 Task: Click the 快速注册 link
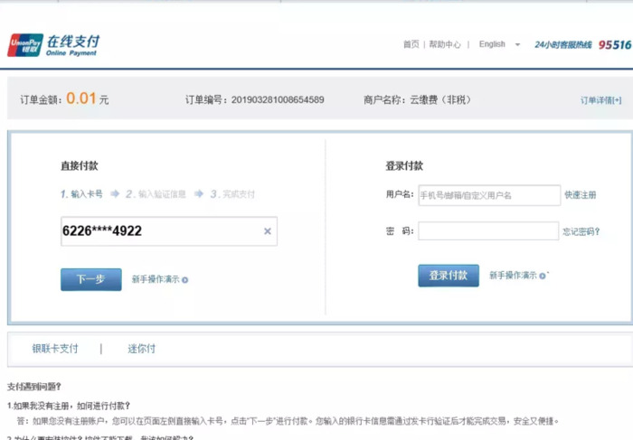[581, 195]
